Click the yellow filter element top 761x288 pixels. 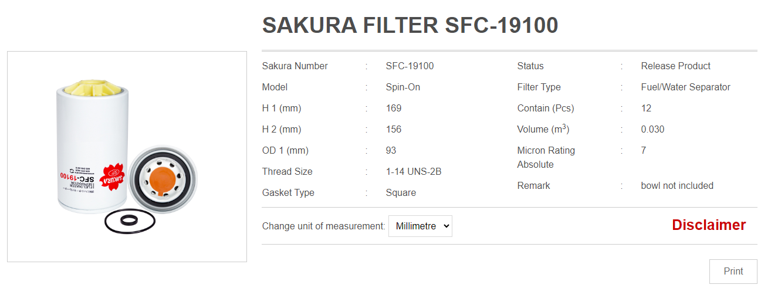click(x=93, y=88)
